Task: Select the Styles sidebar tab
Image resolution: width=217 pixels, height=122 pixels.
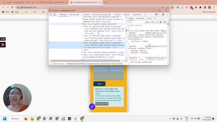Action: tap(131, 18)
